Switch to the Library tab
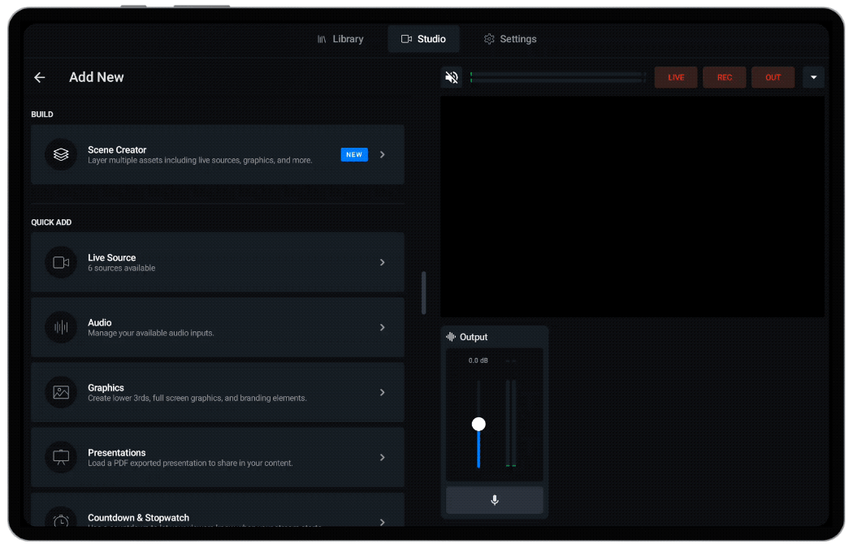This screenshot has height=548, width=853. (341, 38)
